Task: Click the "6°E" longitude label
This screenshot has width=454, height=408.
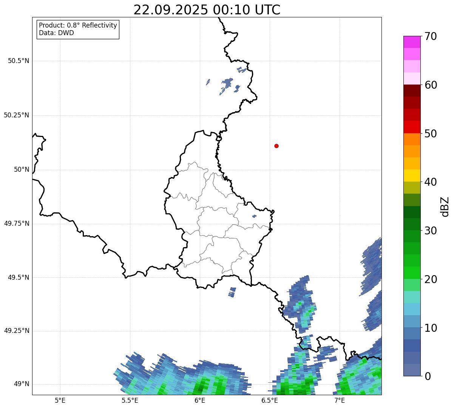Action: pos(200,400)
